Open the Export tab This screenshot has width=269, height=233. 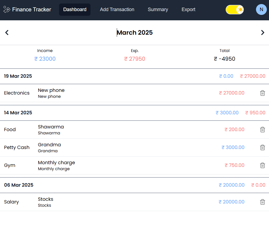tap(188, 9)
